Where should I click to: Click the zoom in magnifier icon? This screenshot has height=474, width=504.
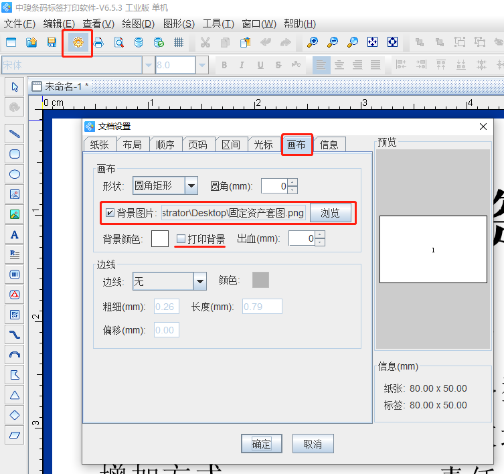coord(312,43)
